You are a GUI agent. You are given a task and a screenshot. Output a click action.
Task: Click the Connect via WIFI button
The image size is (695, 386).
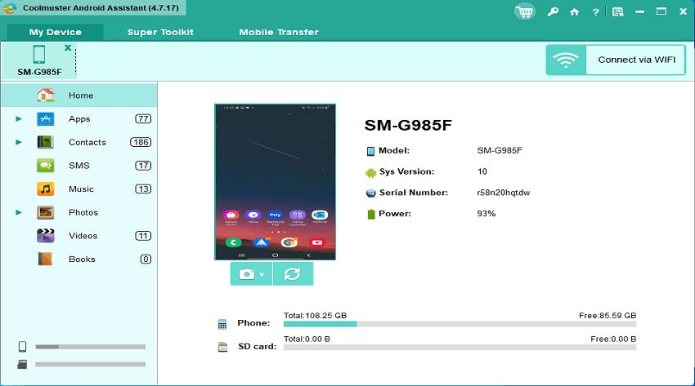pos(617,60)
